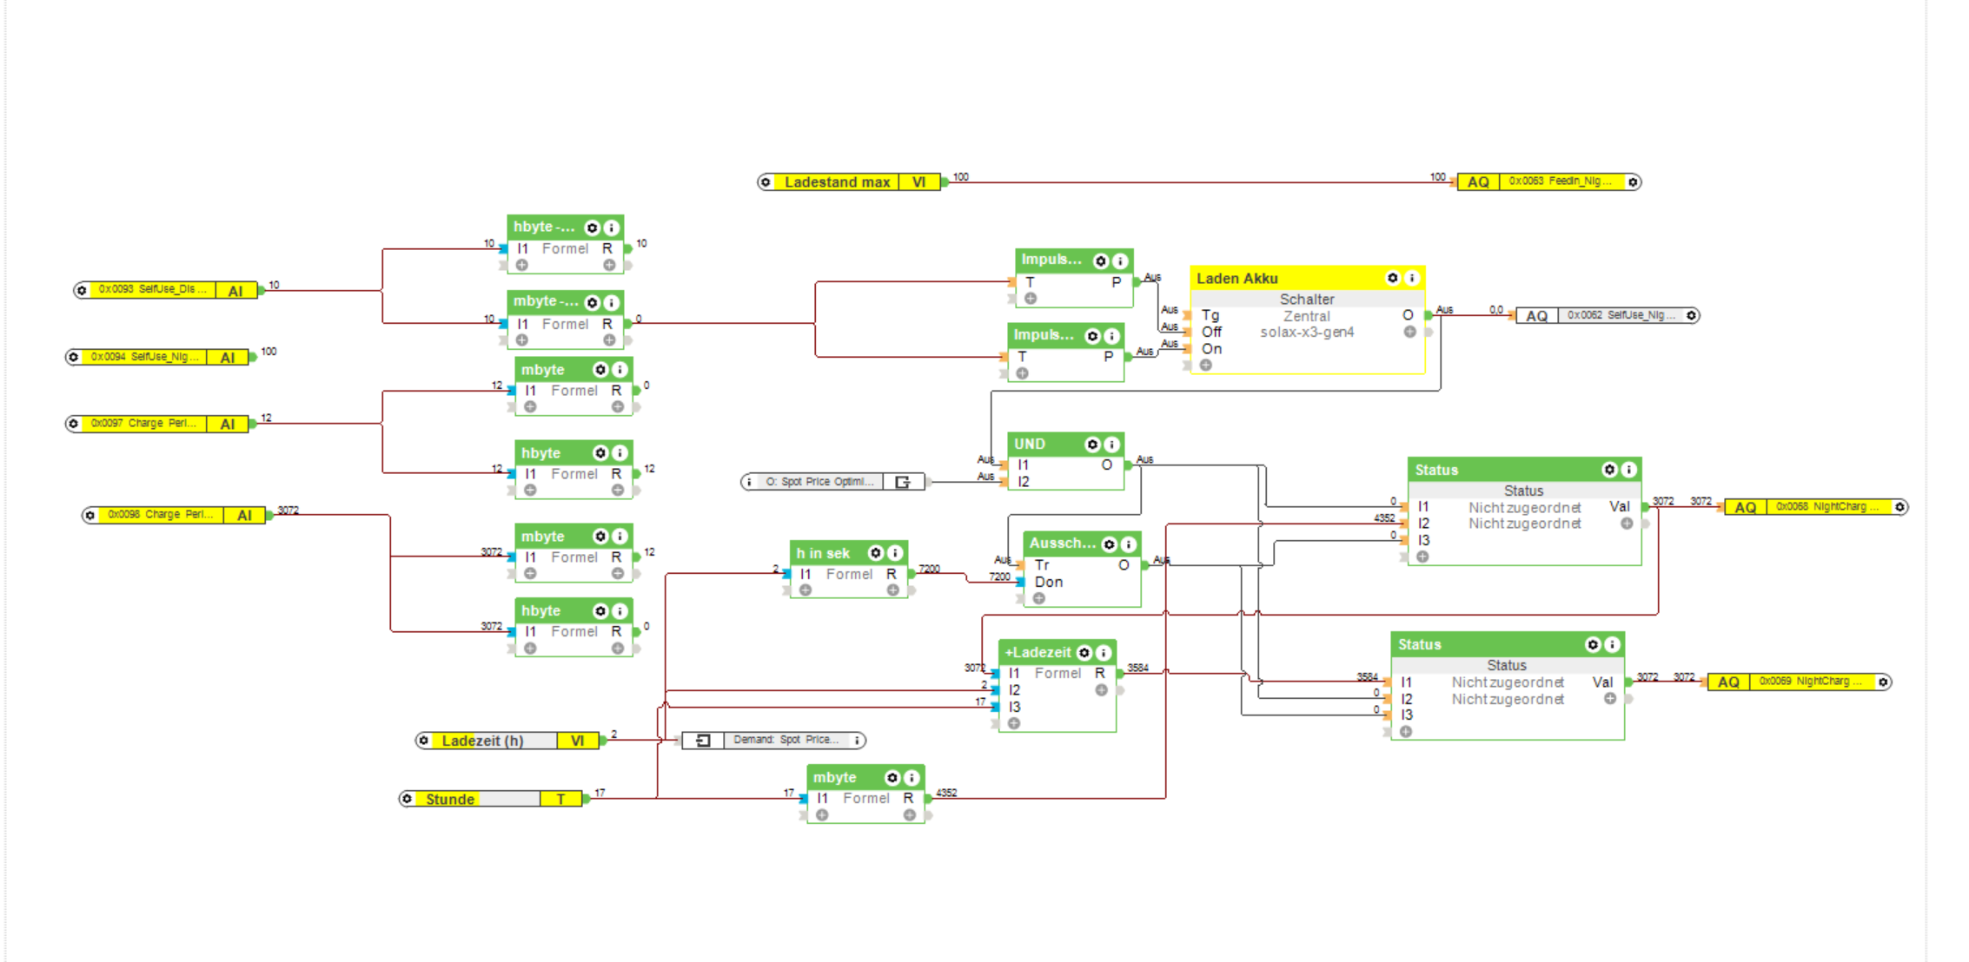The width and height of the screenshot is (1969, 962).
Task: Expand inputs plus on Laden Akku block
Action: pos(1206,366)
